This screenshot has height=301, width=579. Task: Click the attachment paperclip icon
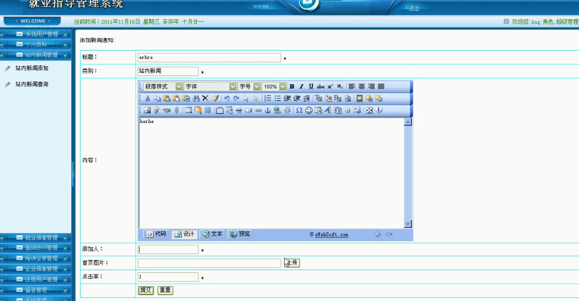pos(177,110)
